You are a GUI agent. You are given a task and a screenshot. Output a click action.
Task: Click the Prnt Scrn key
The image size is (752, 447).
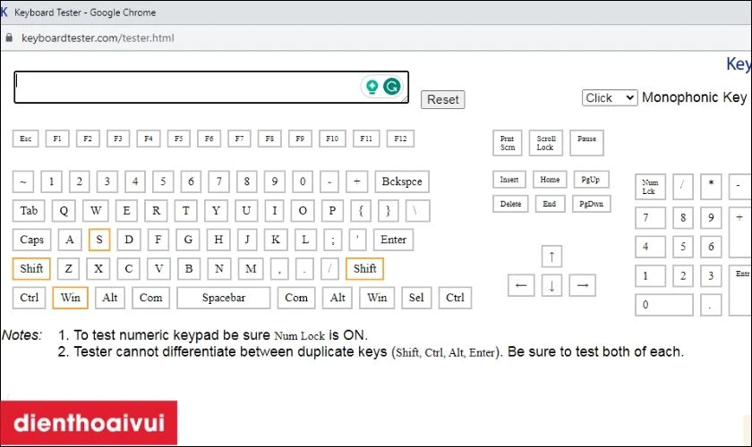coord(508,143)
